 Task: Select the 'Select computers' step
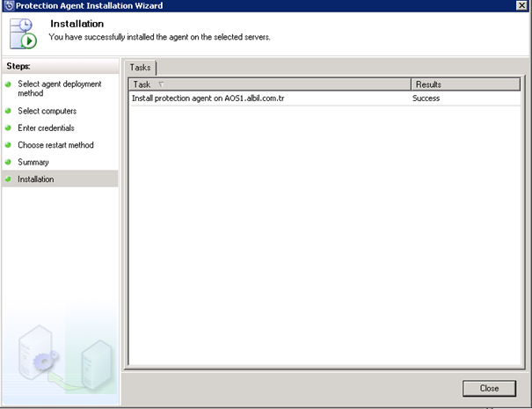tap(47, 111)
